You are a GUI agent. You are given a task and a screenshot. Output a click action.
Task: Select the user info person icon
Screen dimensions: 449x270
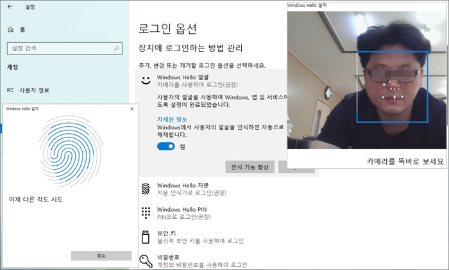10,90
